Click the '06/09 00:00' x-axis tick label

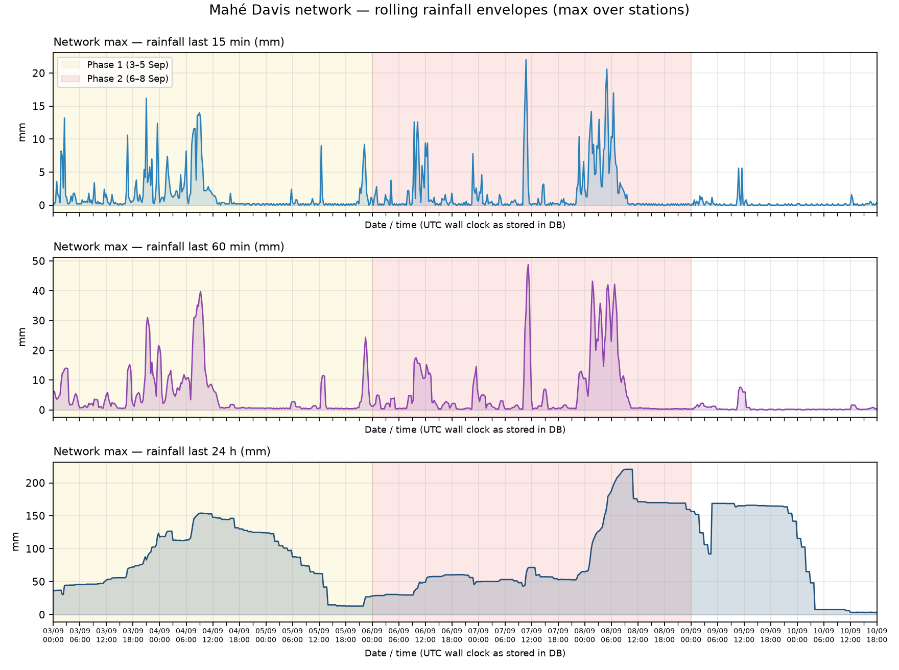pyautogui.click(x=372, y=635)
